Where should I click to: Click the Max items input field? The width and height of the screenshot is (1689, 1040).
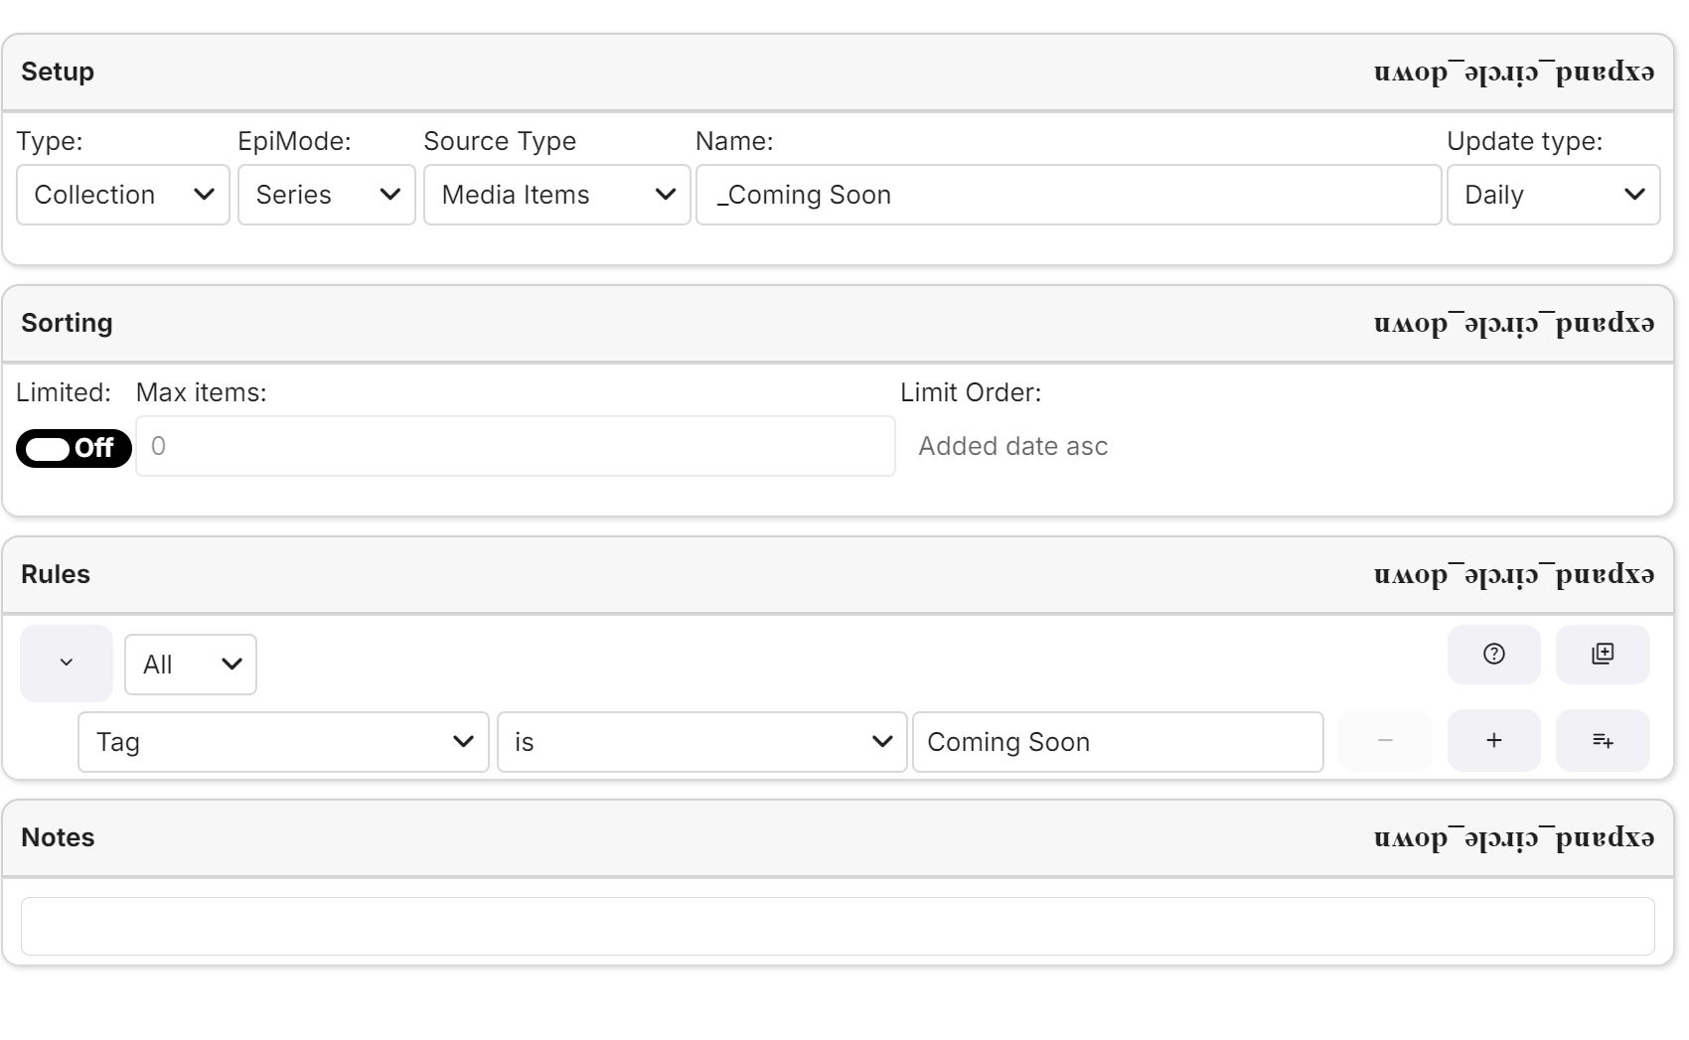point(516,447)
